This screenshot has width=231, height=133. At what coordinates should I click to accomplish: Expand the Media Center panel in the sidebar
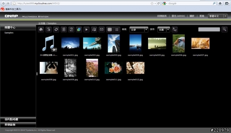[x=18, y=27]
